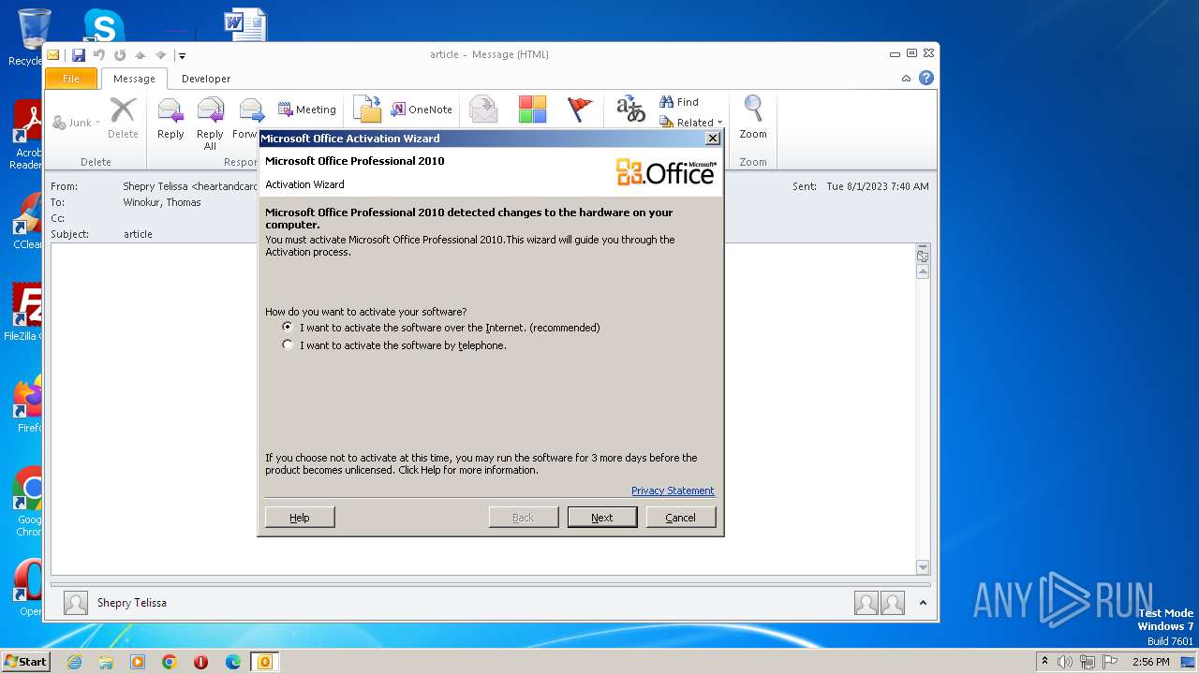This screenshot has height=674, width=1199.
Task: Click the Translate icon
Action: pyautogui.click(x=630, y=110)
